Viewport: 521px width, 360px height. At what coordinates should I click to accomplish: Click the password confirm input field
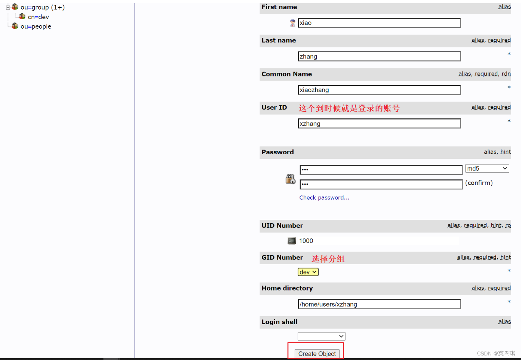[x=381, y=184]
